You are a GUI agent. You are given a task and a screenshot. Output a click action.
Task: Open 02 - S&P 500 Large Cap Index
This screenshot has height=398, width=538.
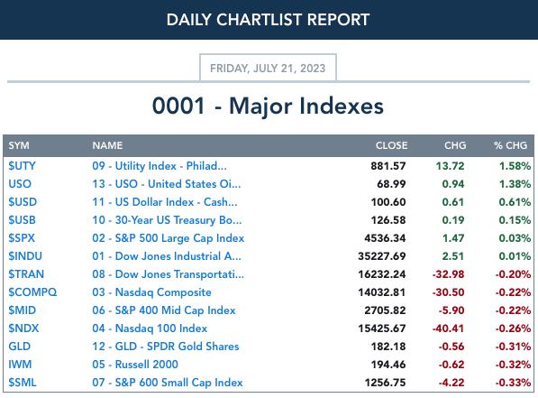point(169,238)
